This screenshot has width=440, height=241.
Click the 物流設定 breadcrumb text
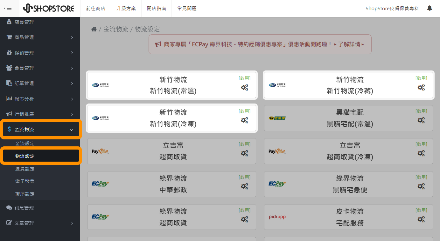[x=147, y=29]
